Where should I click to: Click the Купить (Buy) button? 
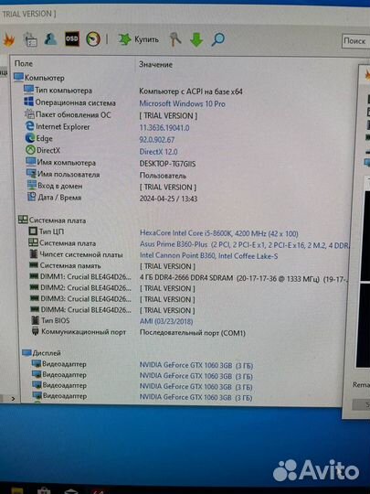pyautogui.click(x=138, y=39)
